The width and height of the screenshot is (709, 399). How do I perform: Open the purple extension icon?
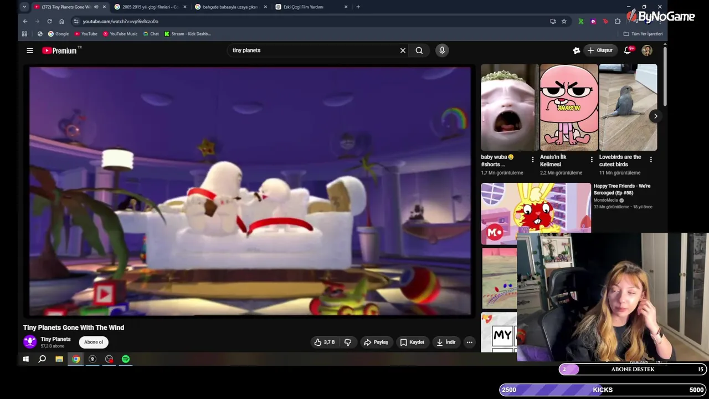click(593, 22)
